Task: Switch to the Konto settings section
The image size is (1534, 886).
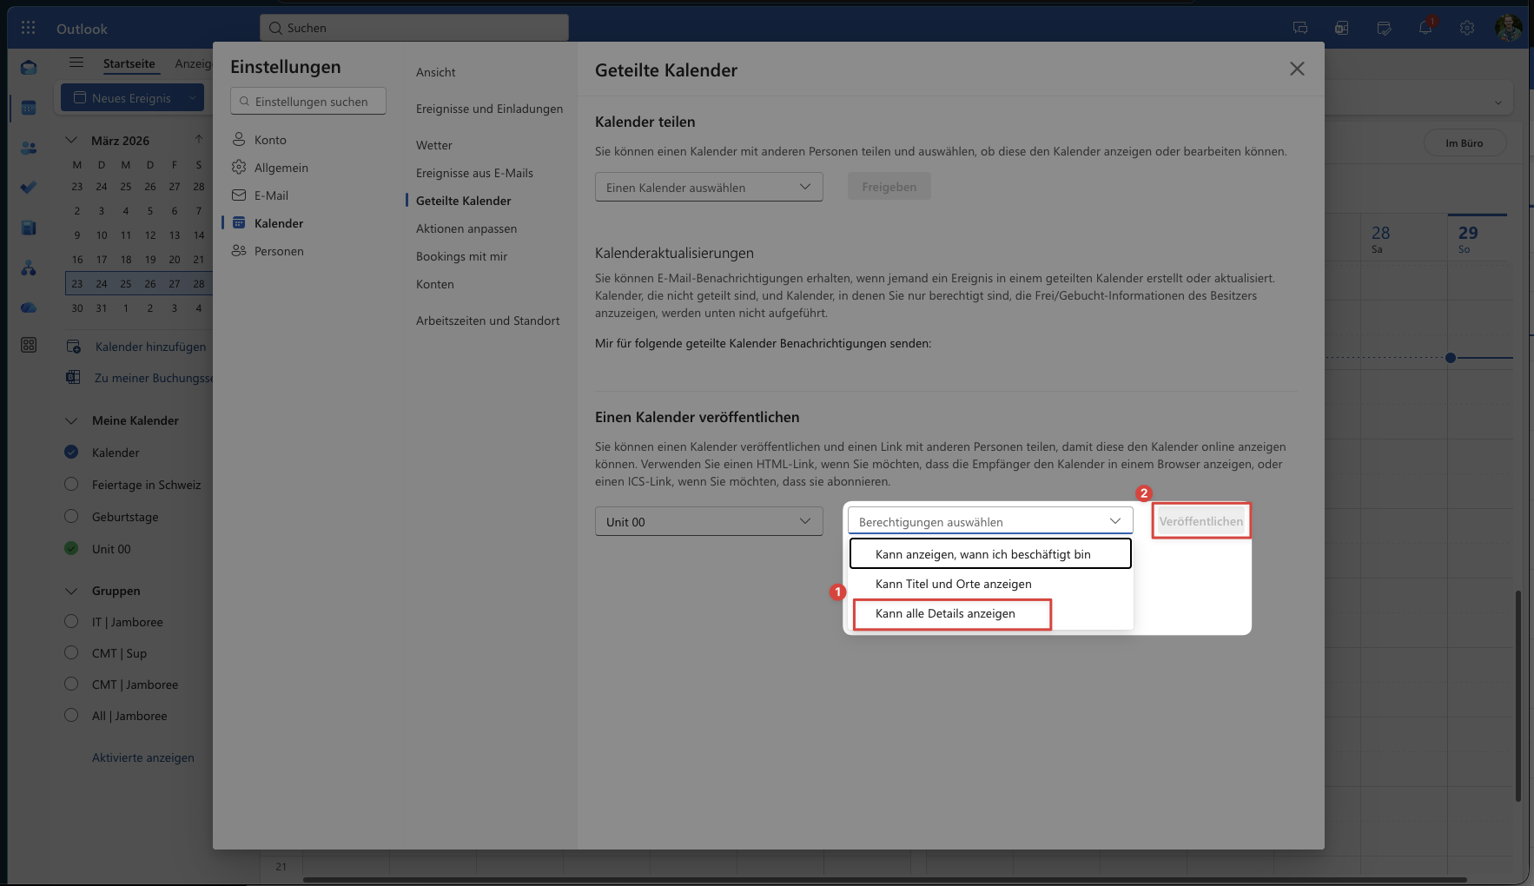Action: pyautogui.click(x=271, y=139)
